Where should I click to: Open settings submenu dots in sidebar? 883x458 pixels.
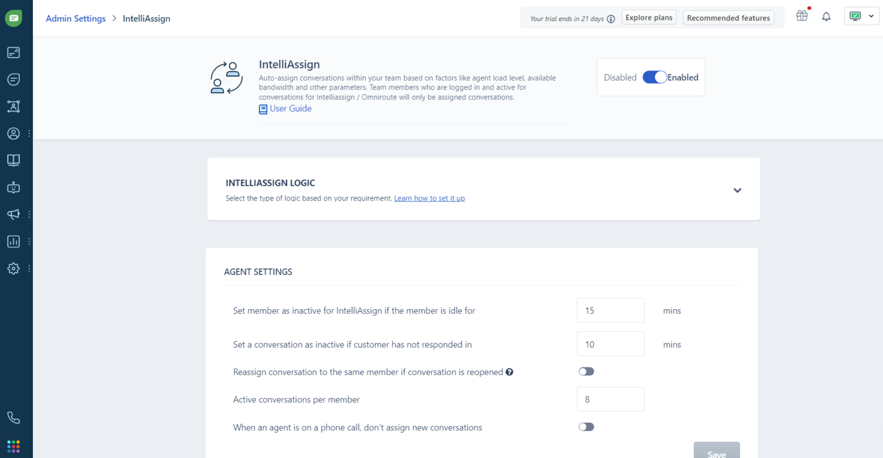29,268
